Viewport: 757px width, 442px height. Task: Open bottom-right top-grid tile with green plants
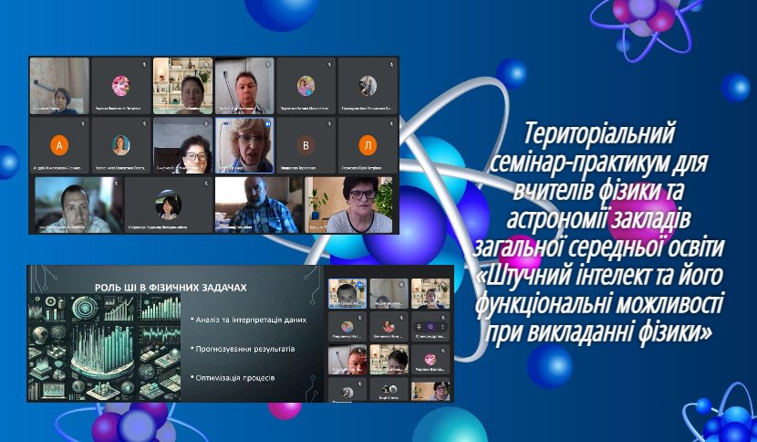point(348,205)
